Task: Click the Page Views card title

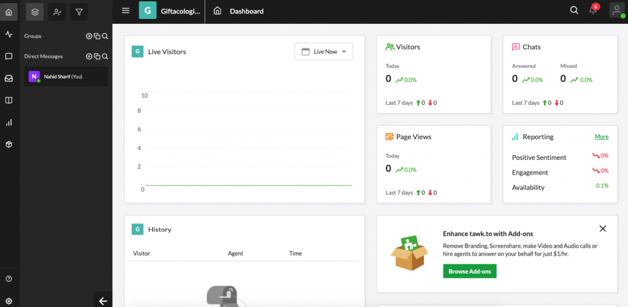Action: [414, 137]
